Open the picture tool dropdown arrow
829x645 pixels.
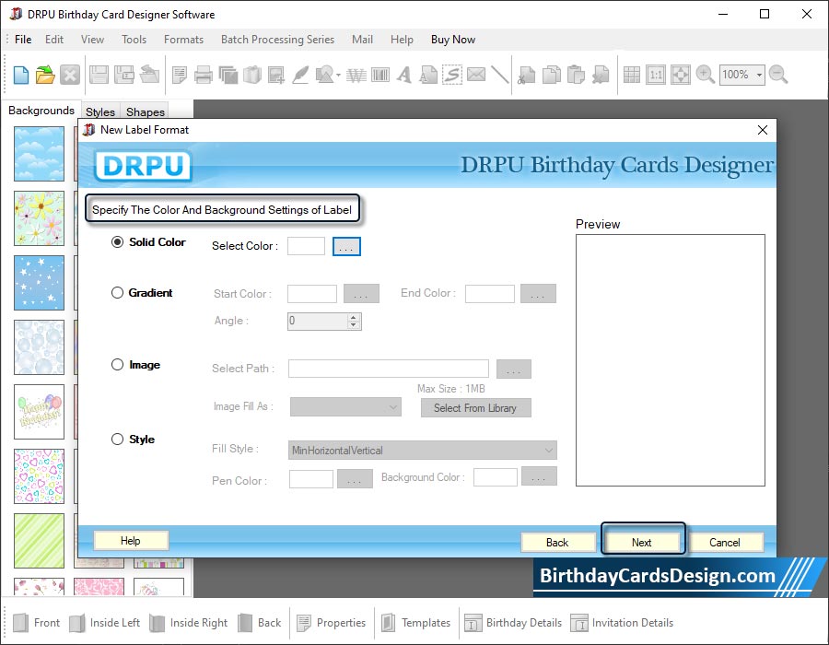[338, 75]
